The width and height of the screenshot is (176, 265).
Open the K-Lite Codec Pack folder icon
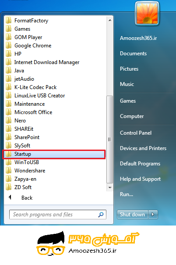pos(8,87)
